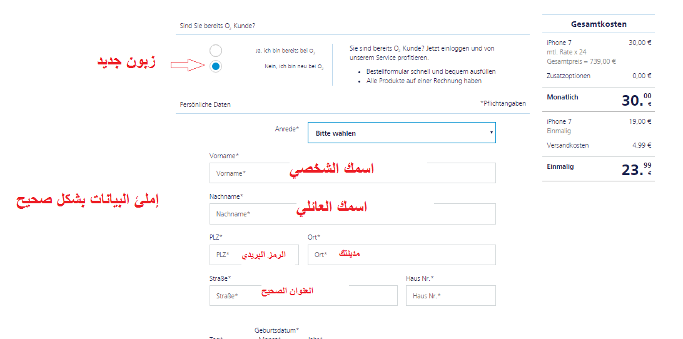683x339 pixels.
Task: Click the Geburtsdatum label
Action: point(276,330)
